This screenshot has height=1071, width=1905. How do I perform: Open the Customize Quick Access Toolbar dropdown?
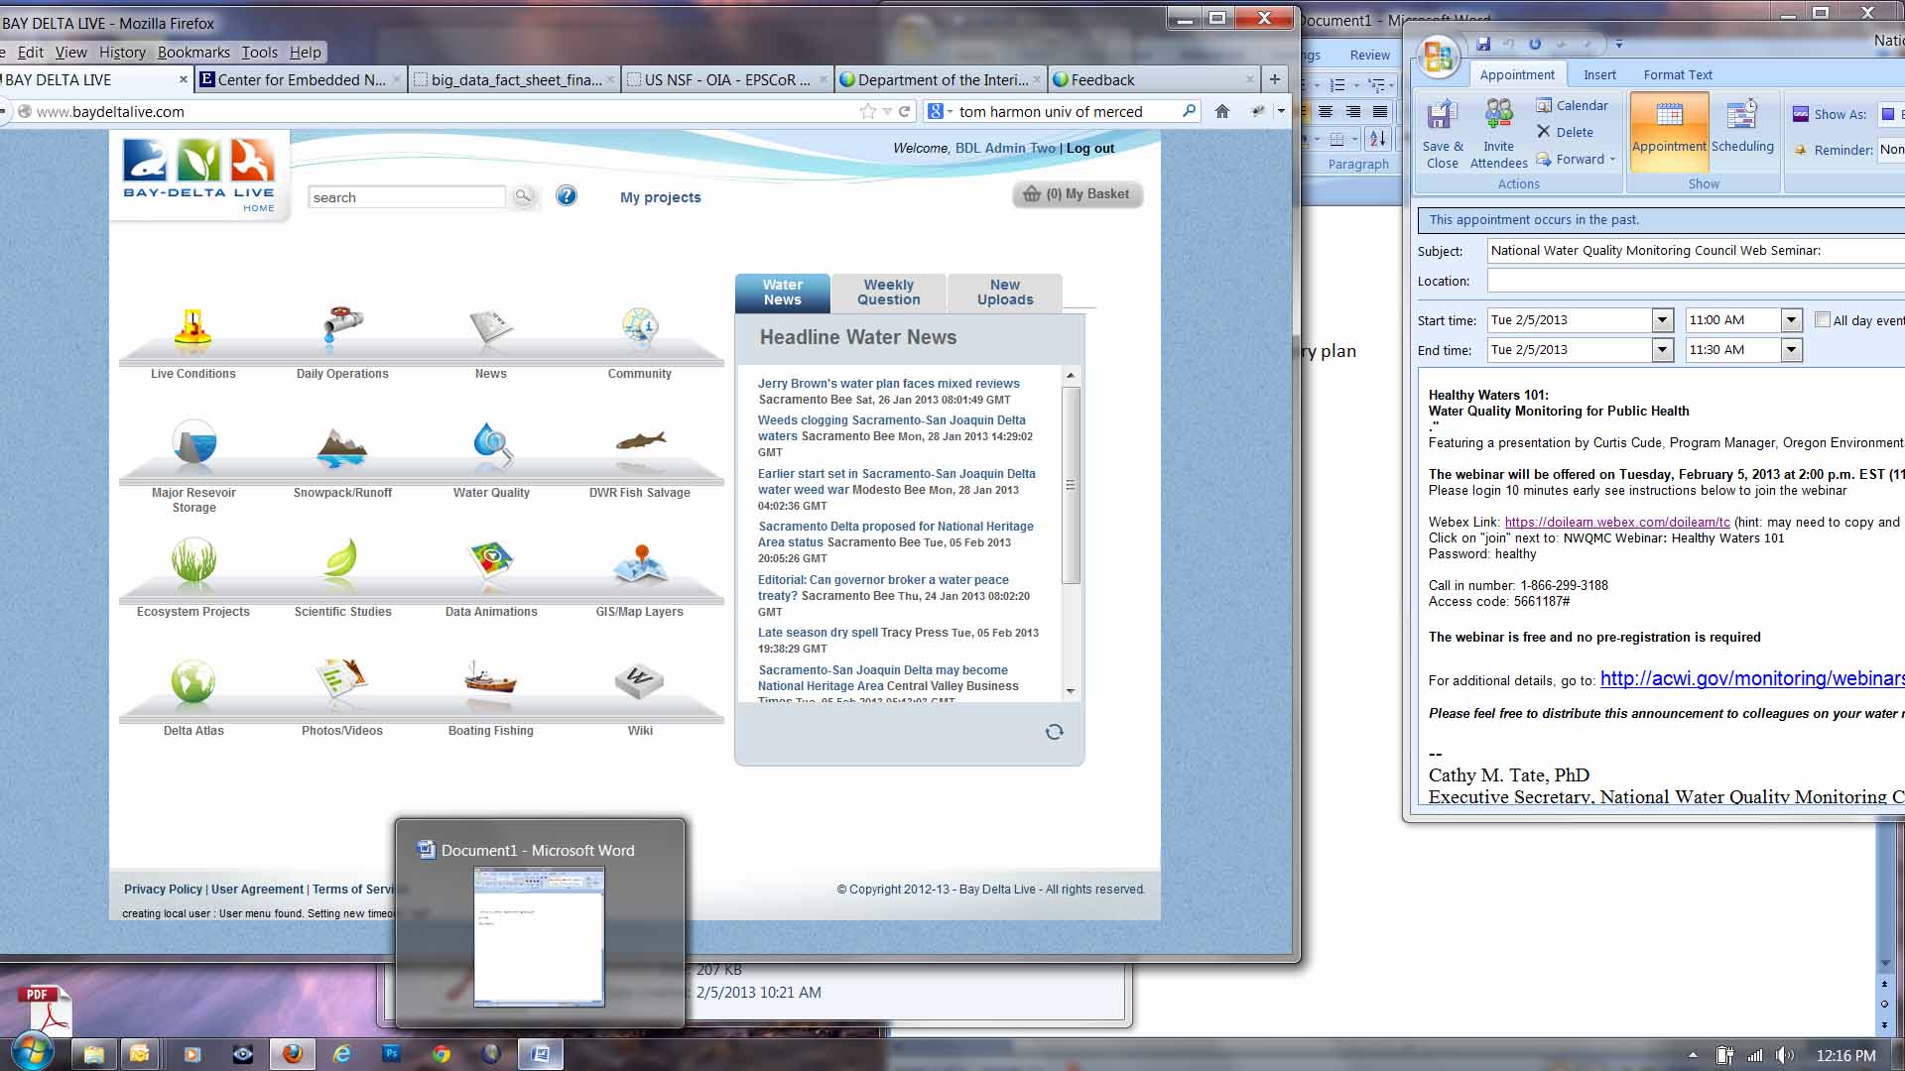click(x=1618, y=45)
